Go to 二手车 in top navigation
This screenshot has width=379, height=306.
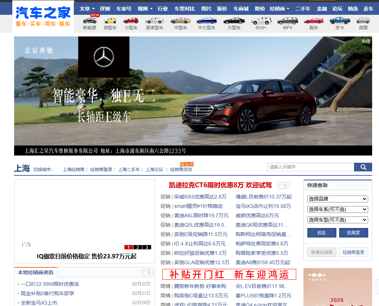(303, 9)
